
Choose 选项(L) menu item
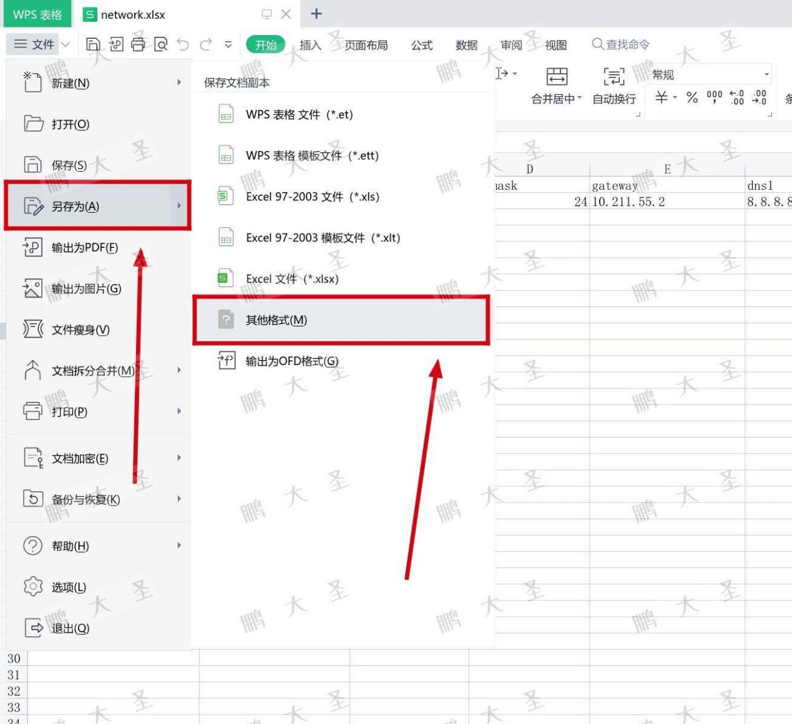(98, 587)
